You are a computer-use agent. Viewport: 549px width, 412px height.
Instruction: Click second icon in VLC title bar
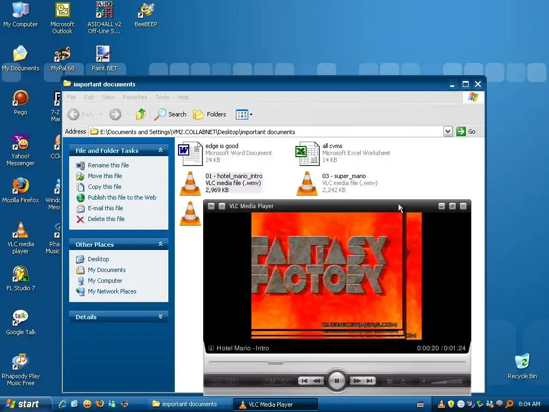(x=221, y=206)
